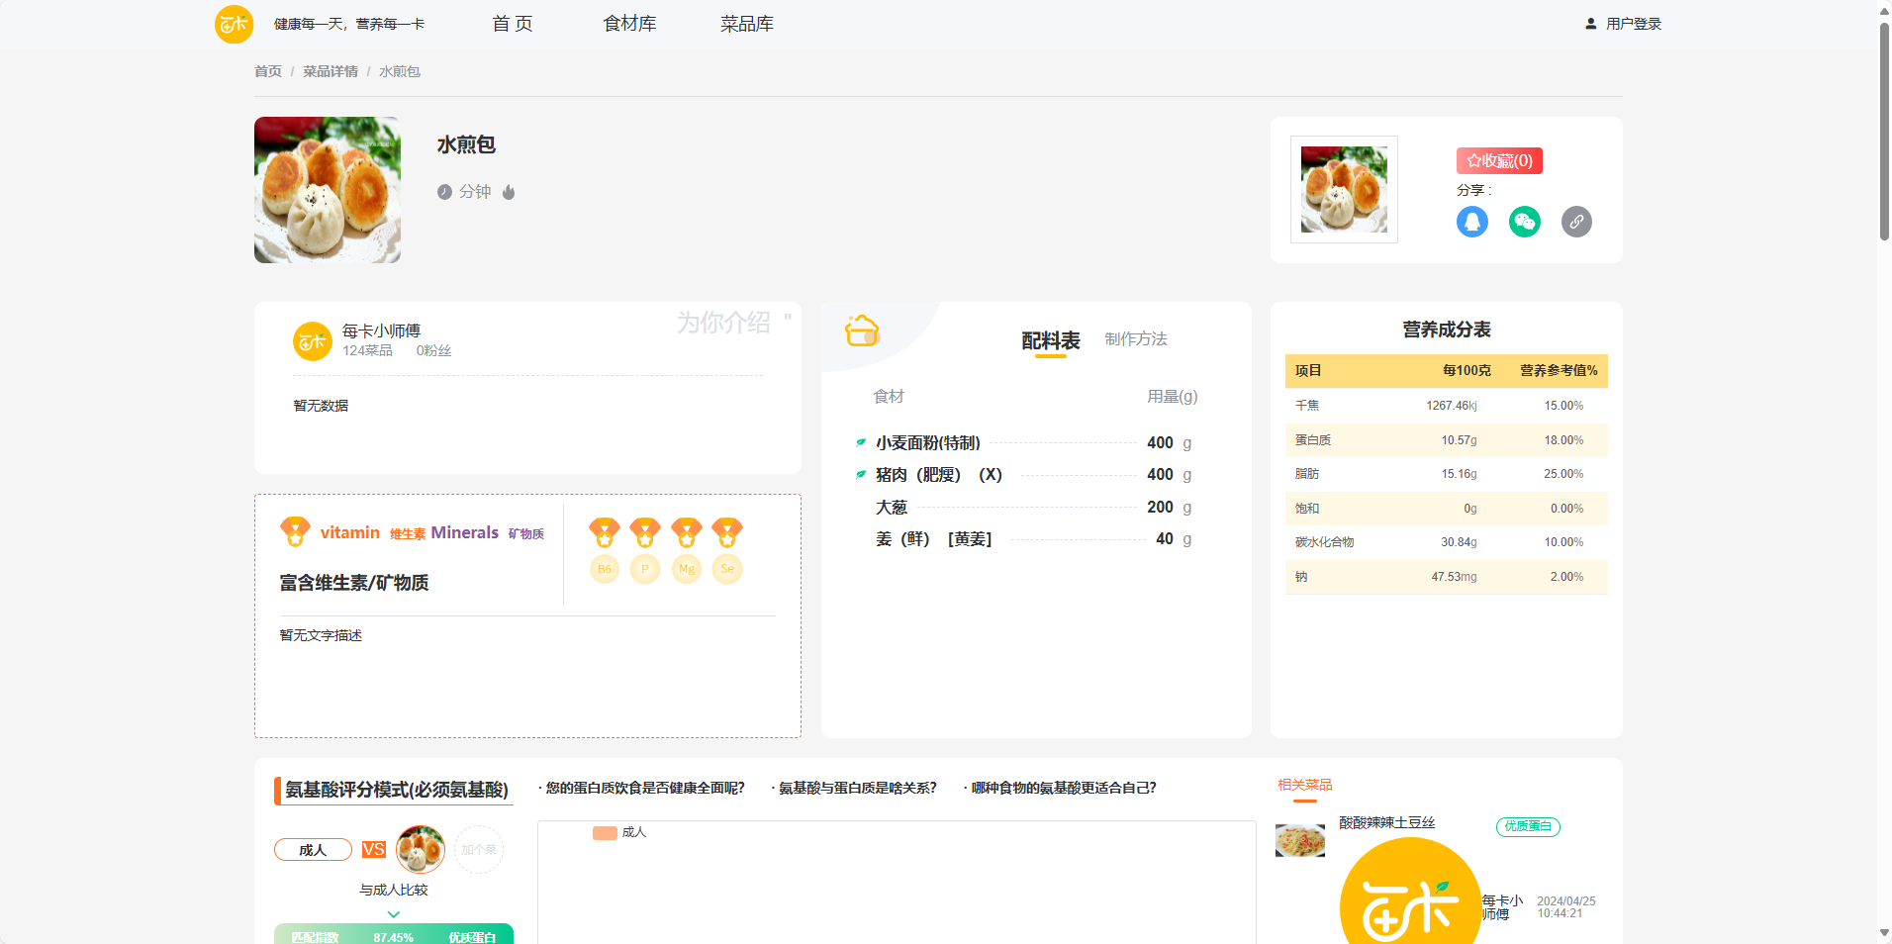Open the 酸酸辣辣土豆丝 related dish link

[1385, 822]
